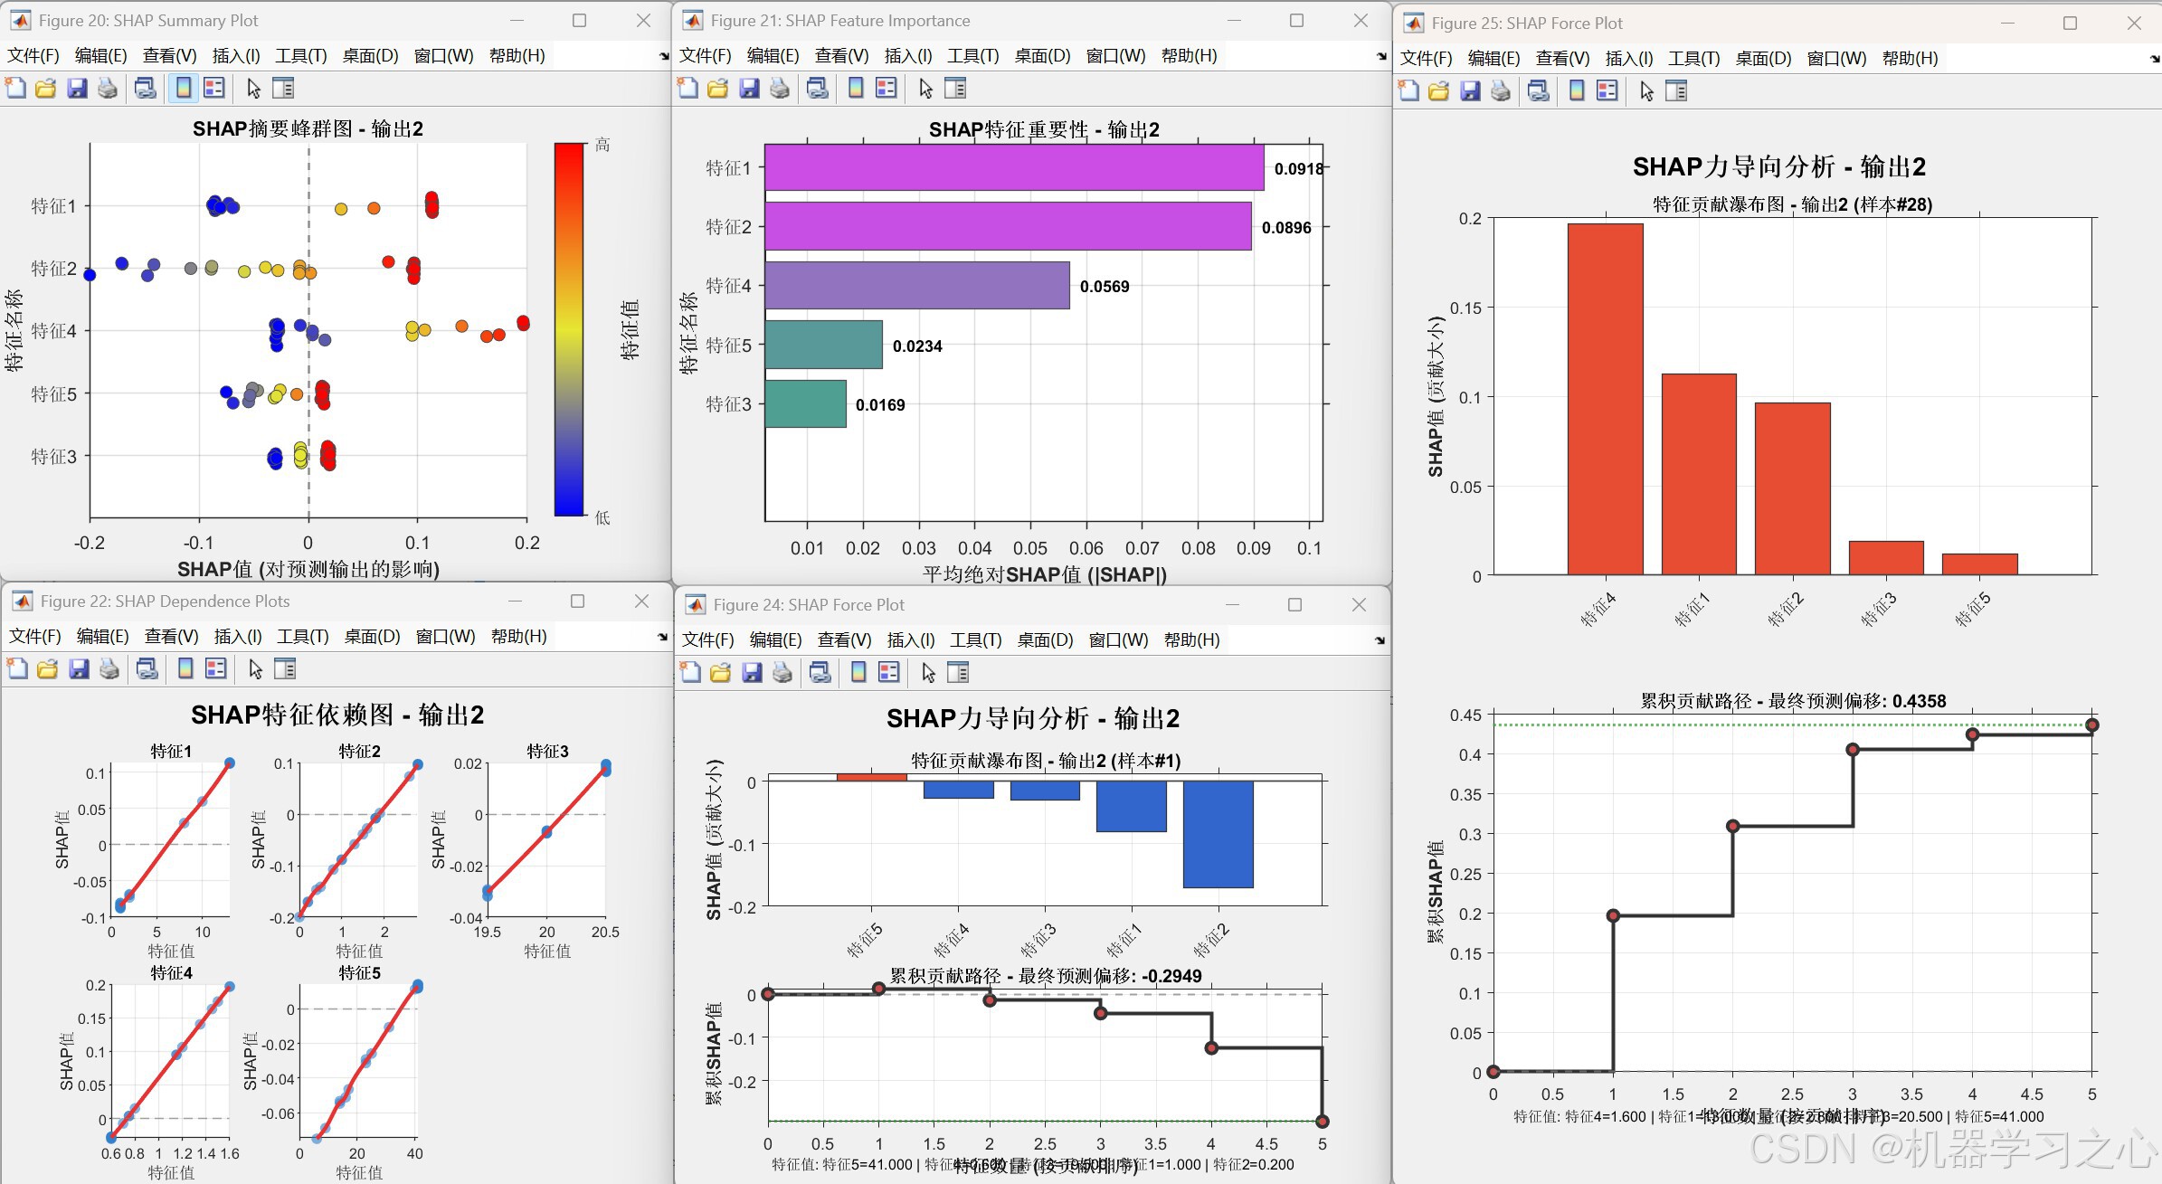Screen dimensions: 2162x1184
Task: Print Figure 24 via the printer icon
Action: [782, 672]
